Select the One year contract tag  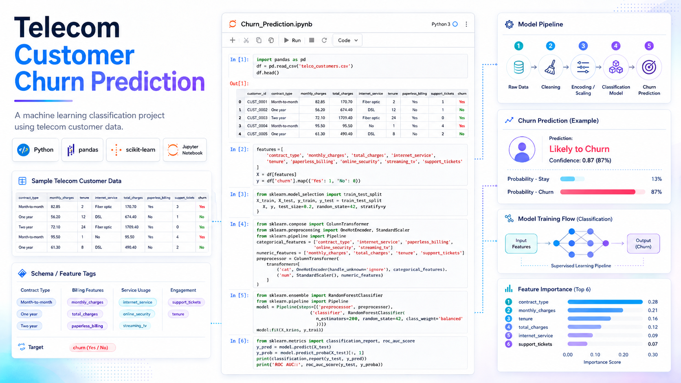click(29, 314)
